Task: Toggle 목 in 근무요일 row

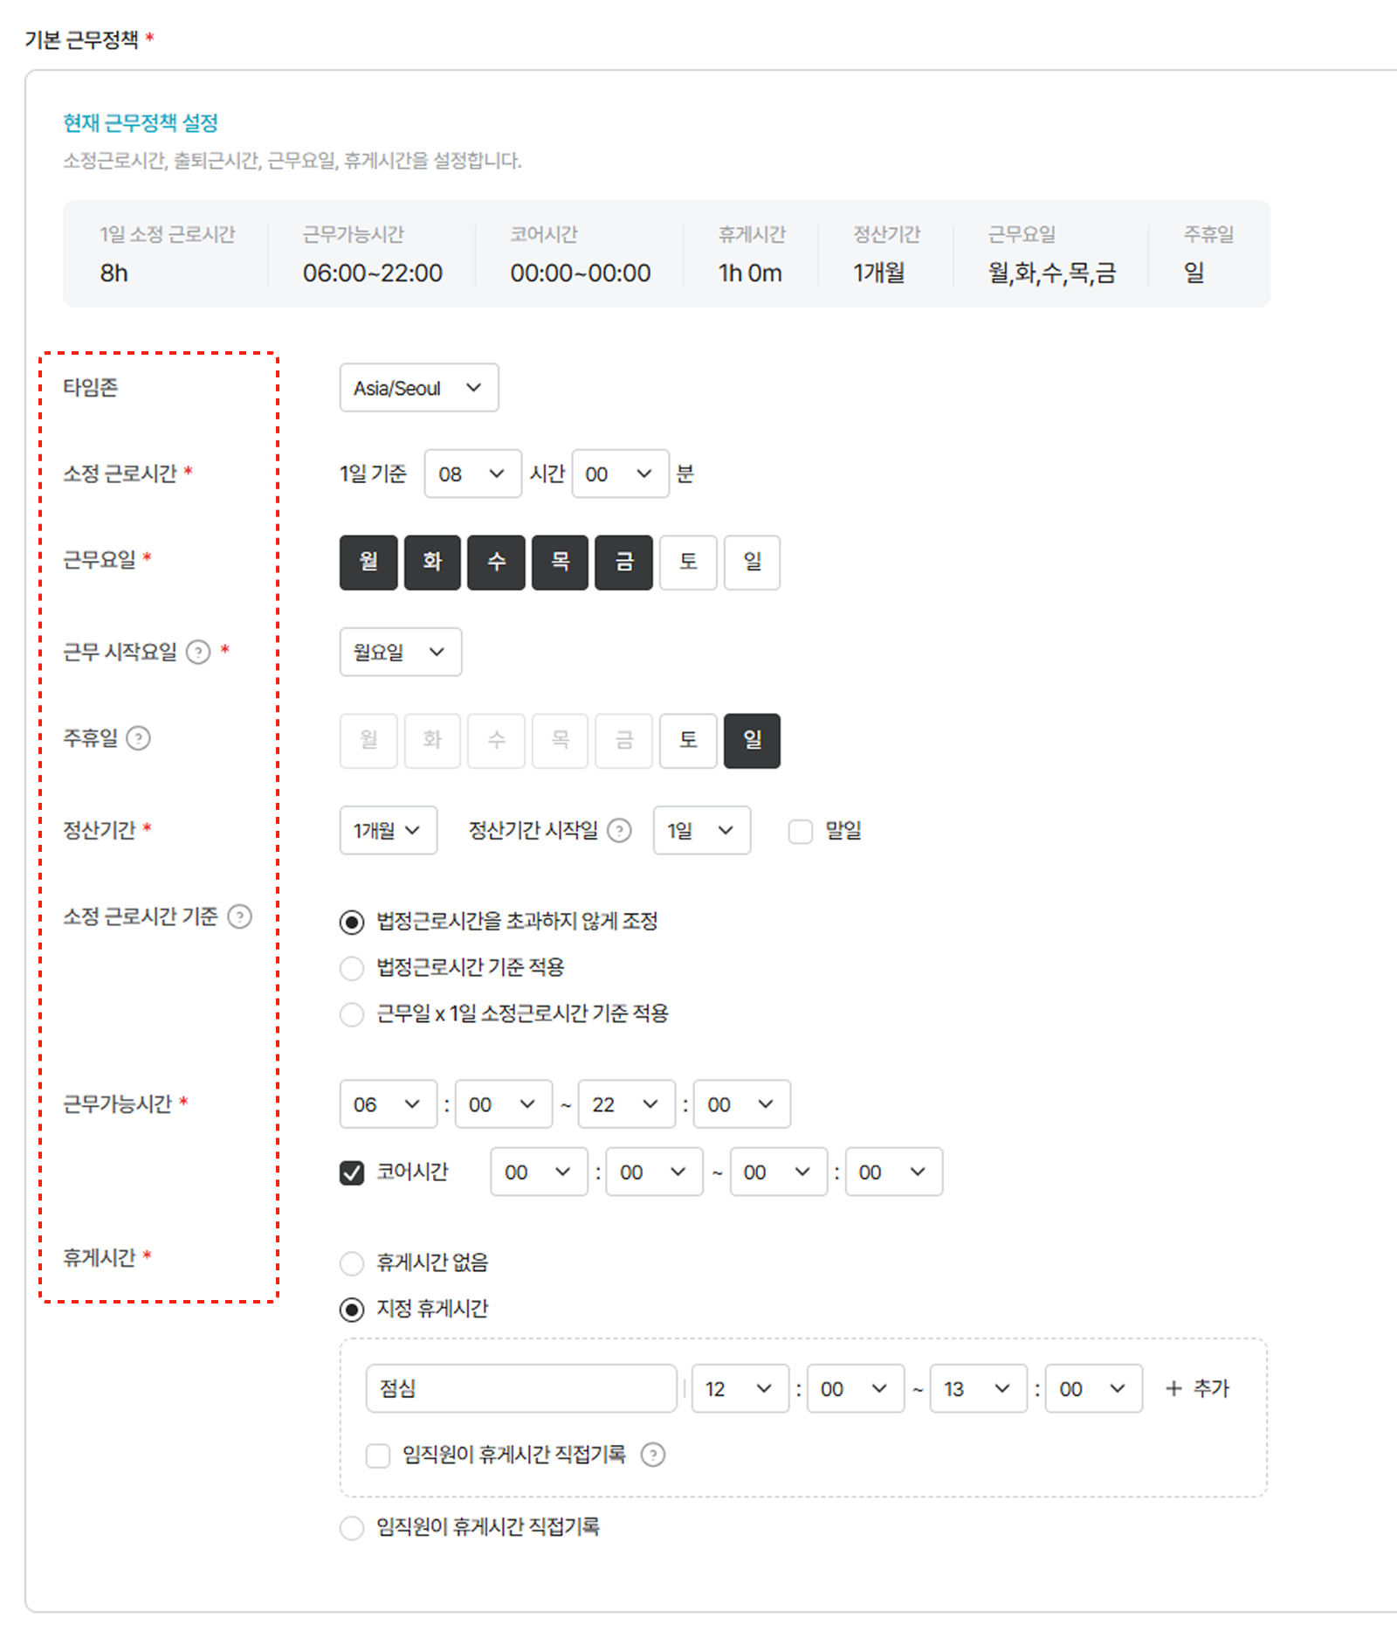Action: pos(560,562)
